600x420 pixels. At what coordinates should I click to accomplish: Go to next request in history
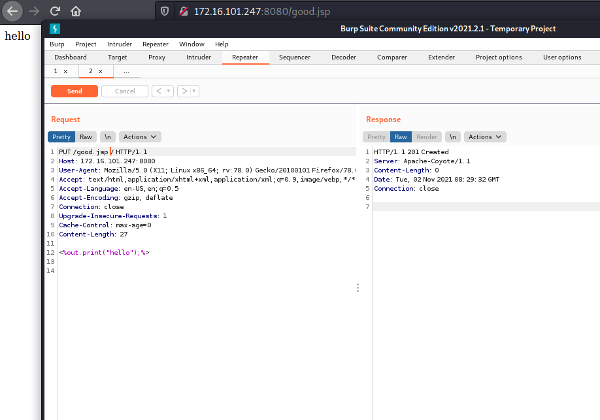[x=184, y=91]
